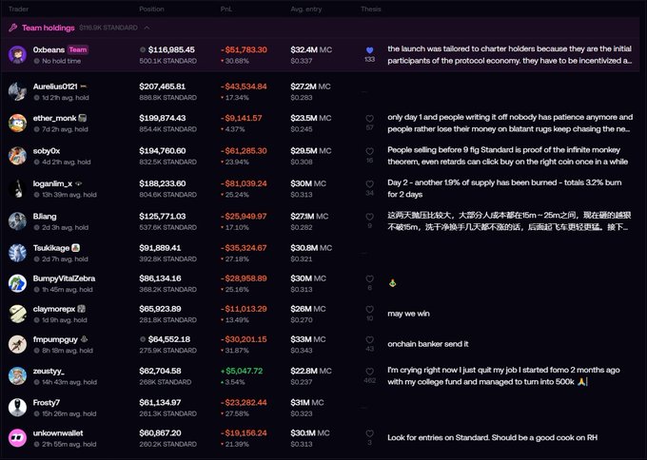Expand 0xbeans truncated thesis text

click(x=510, y=55)
